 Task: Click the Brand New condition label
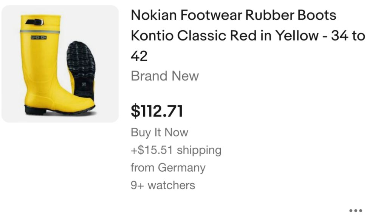pos(164,76)
